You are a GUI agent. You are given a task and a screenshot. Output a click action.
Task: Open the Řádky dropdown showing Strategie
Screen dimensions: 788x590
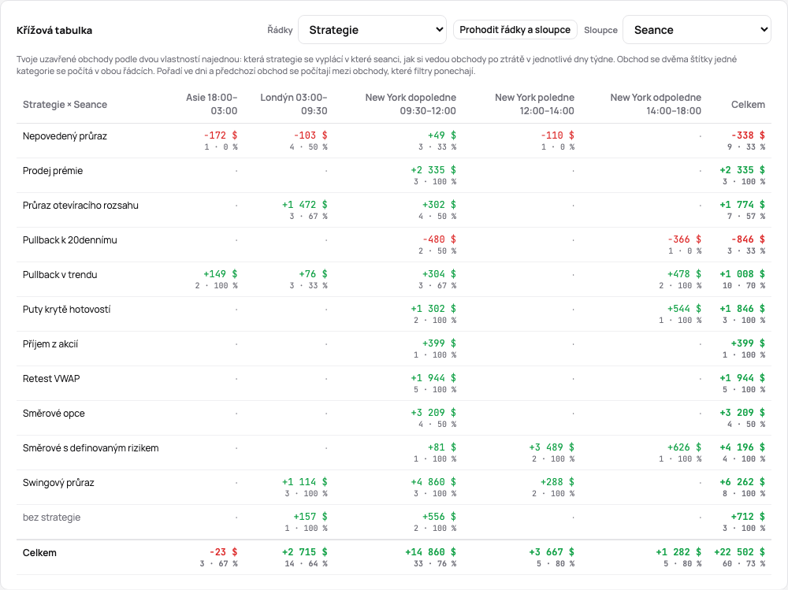tap(373, 30)
